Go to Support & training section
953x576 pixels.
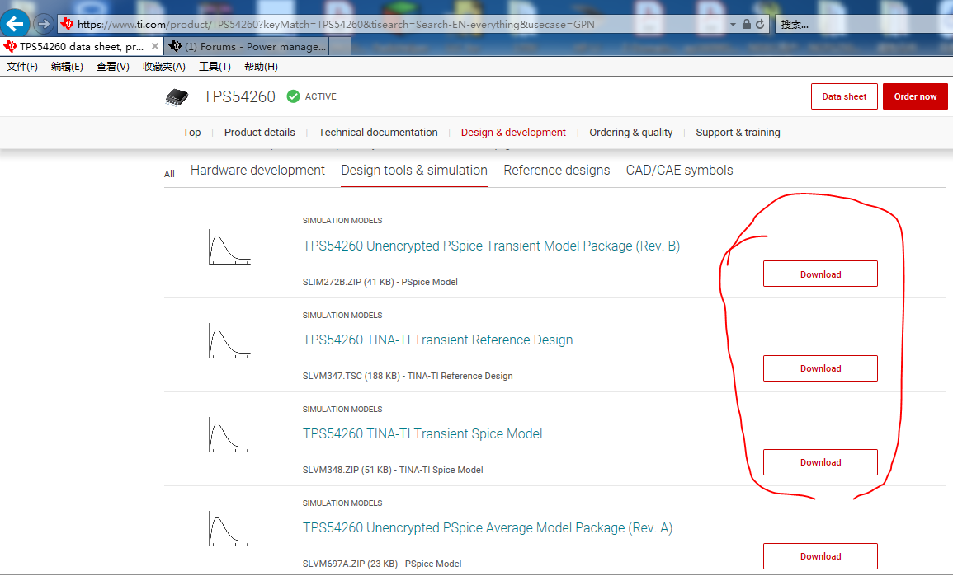pos(738,133)
